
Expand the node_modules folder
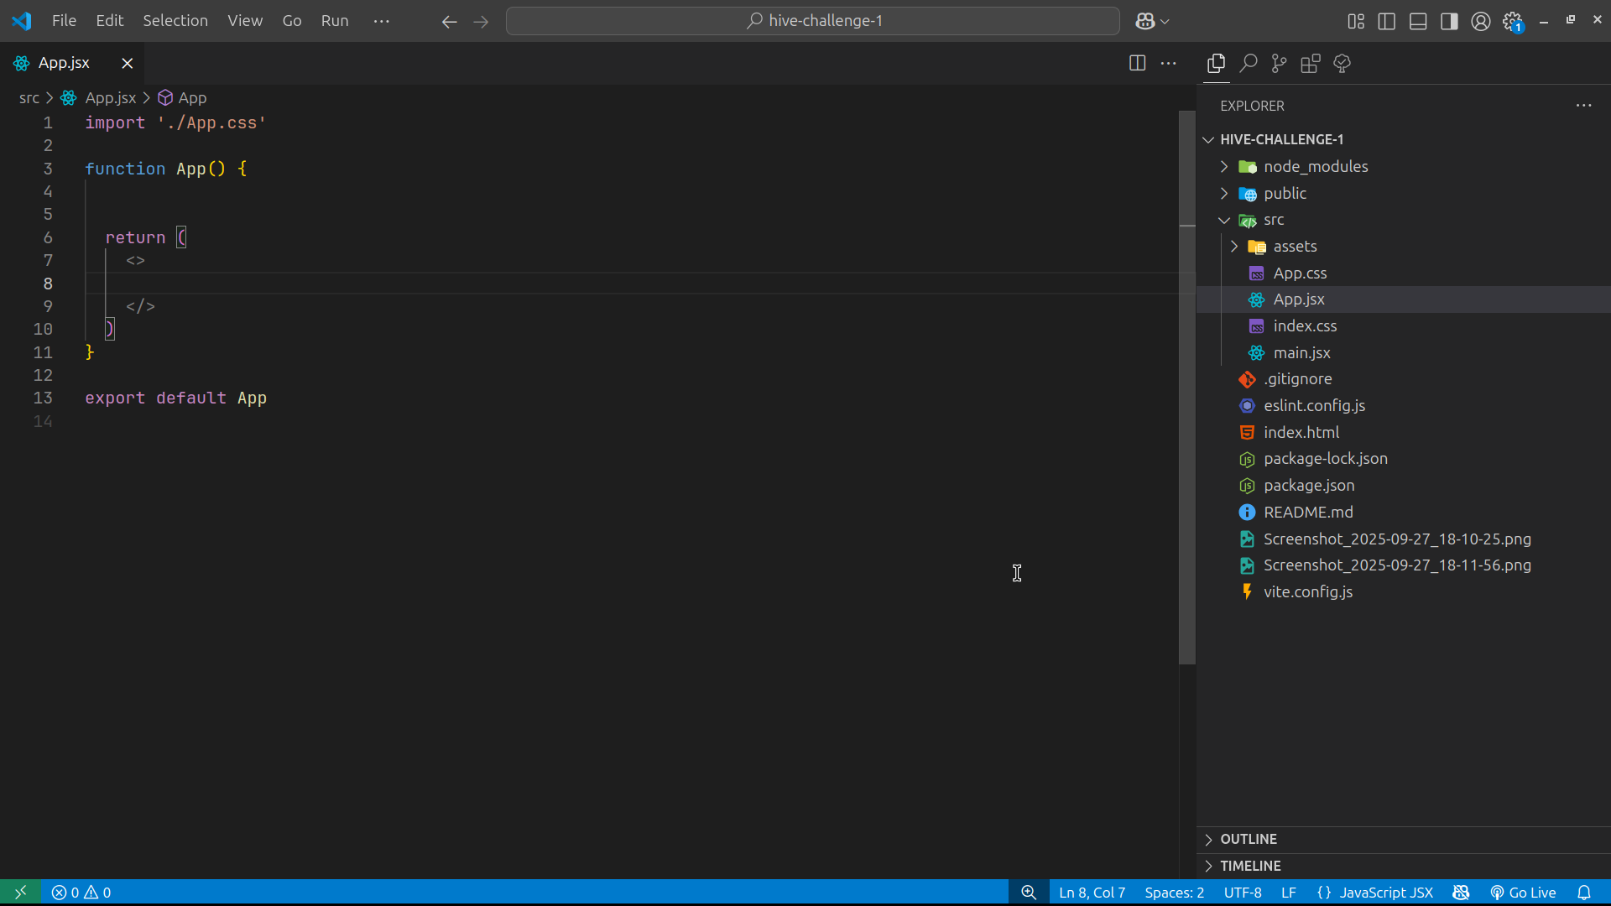(x=1315, y=166)
